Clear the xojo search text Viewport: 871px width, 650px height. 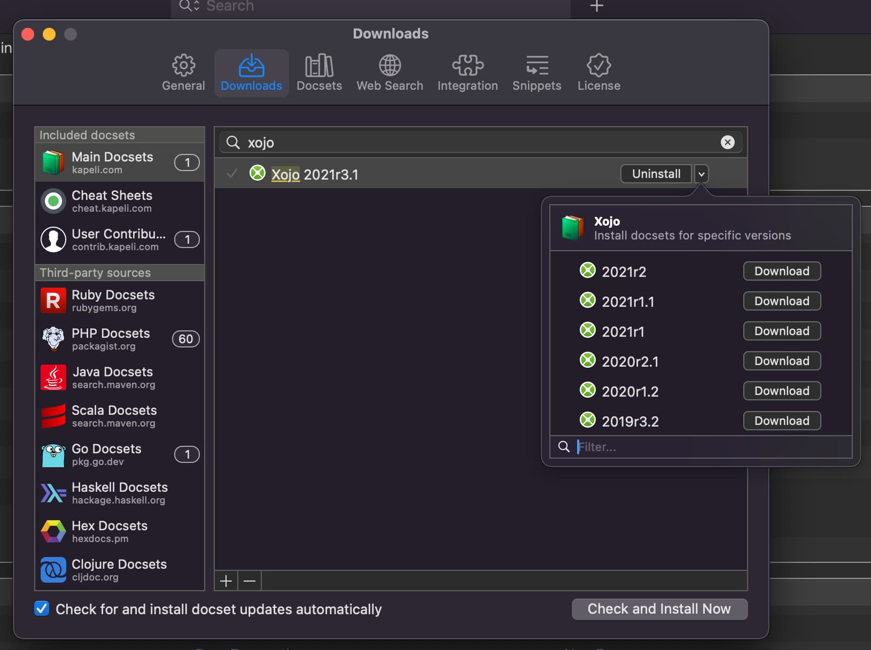(x=727, y=142)
